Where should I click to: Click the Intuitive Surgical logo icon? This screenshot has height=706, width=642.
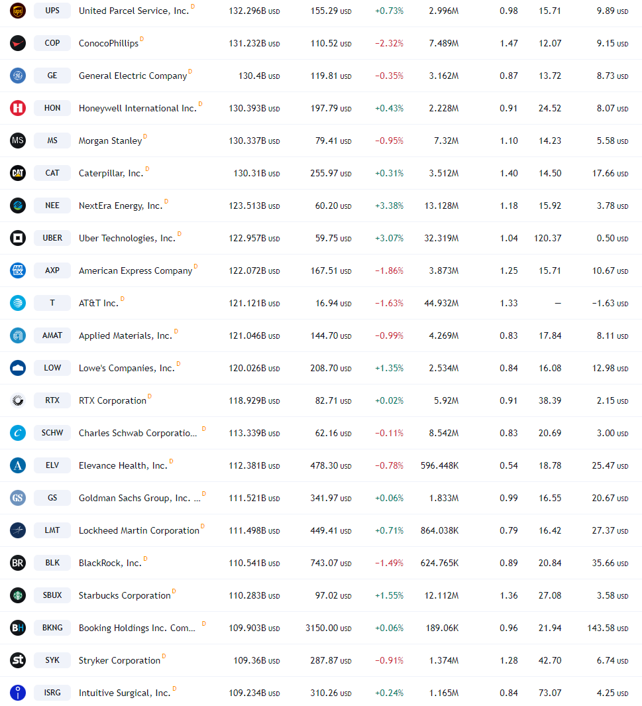click(x=18, y=693)
